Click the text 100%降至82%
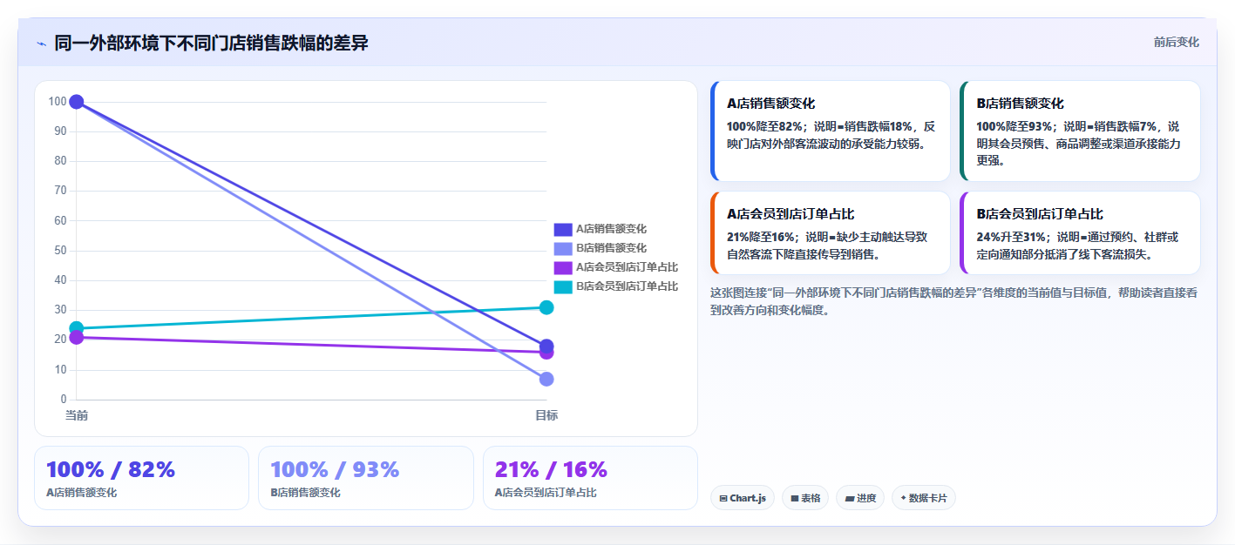Viewport: 1235px width, 545px height. [765, 126]
